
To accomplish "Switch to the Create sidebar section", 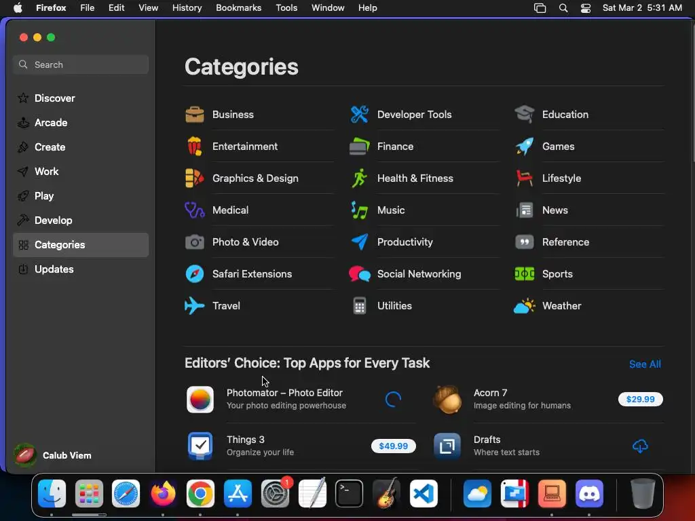I will tap(81, 147).
